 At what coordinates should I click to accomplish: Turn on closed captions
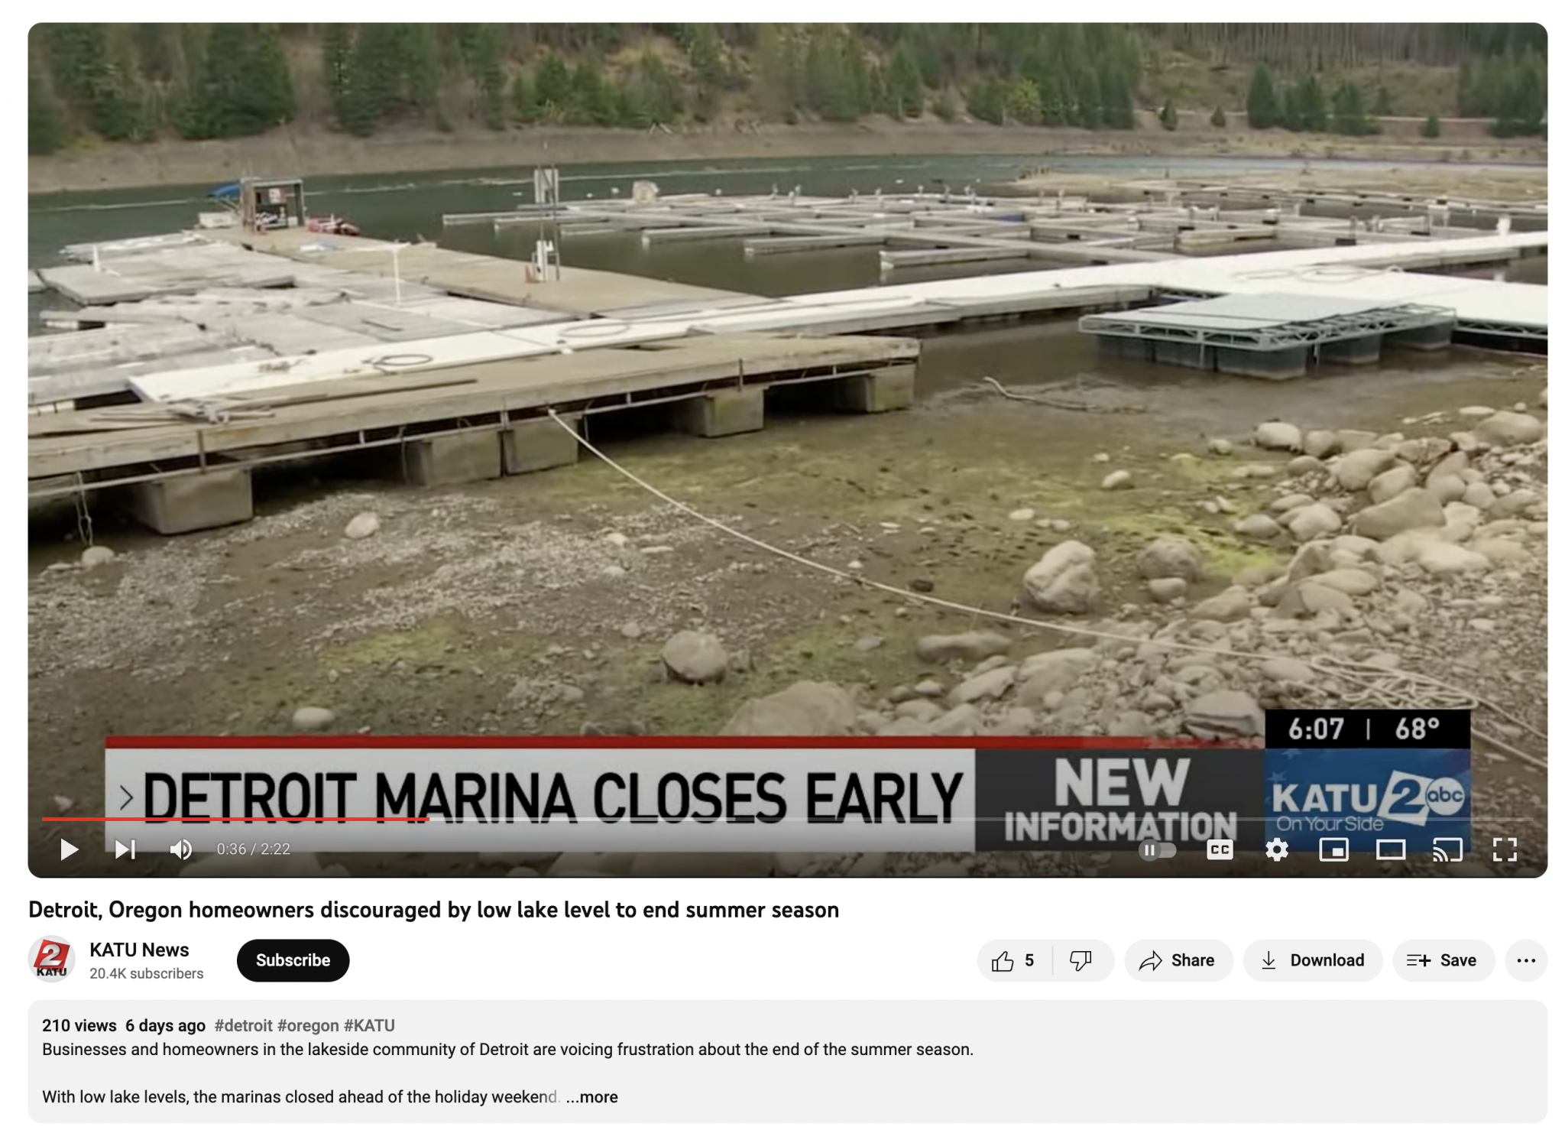(x=1220, y=849)
